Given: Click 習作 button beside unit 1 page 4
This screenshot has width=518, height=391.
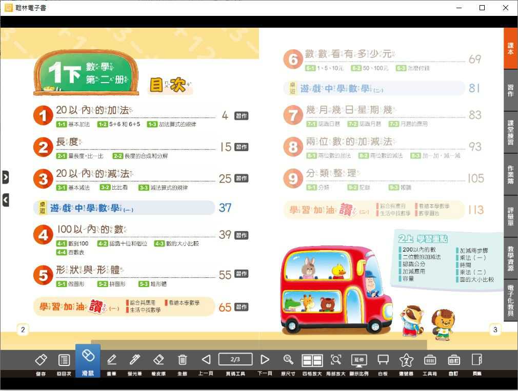Looking at the screenshot, I should pyautogui.click(x=242, y=116).
